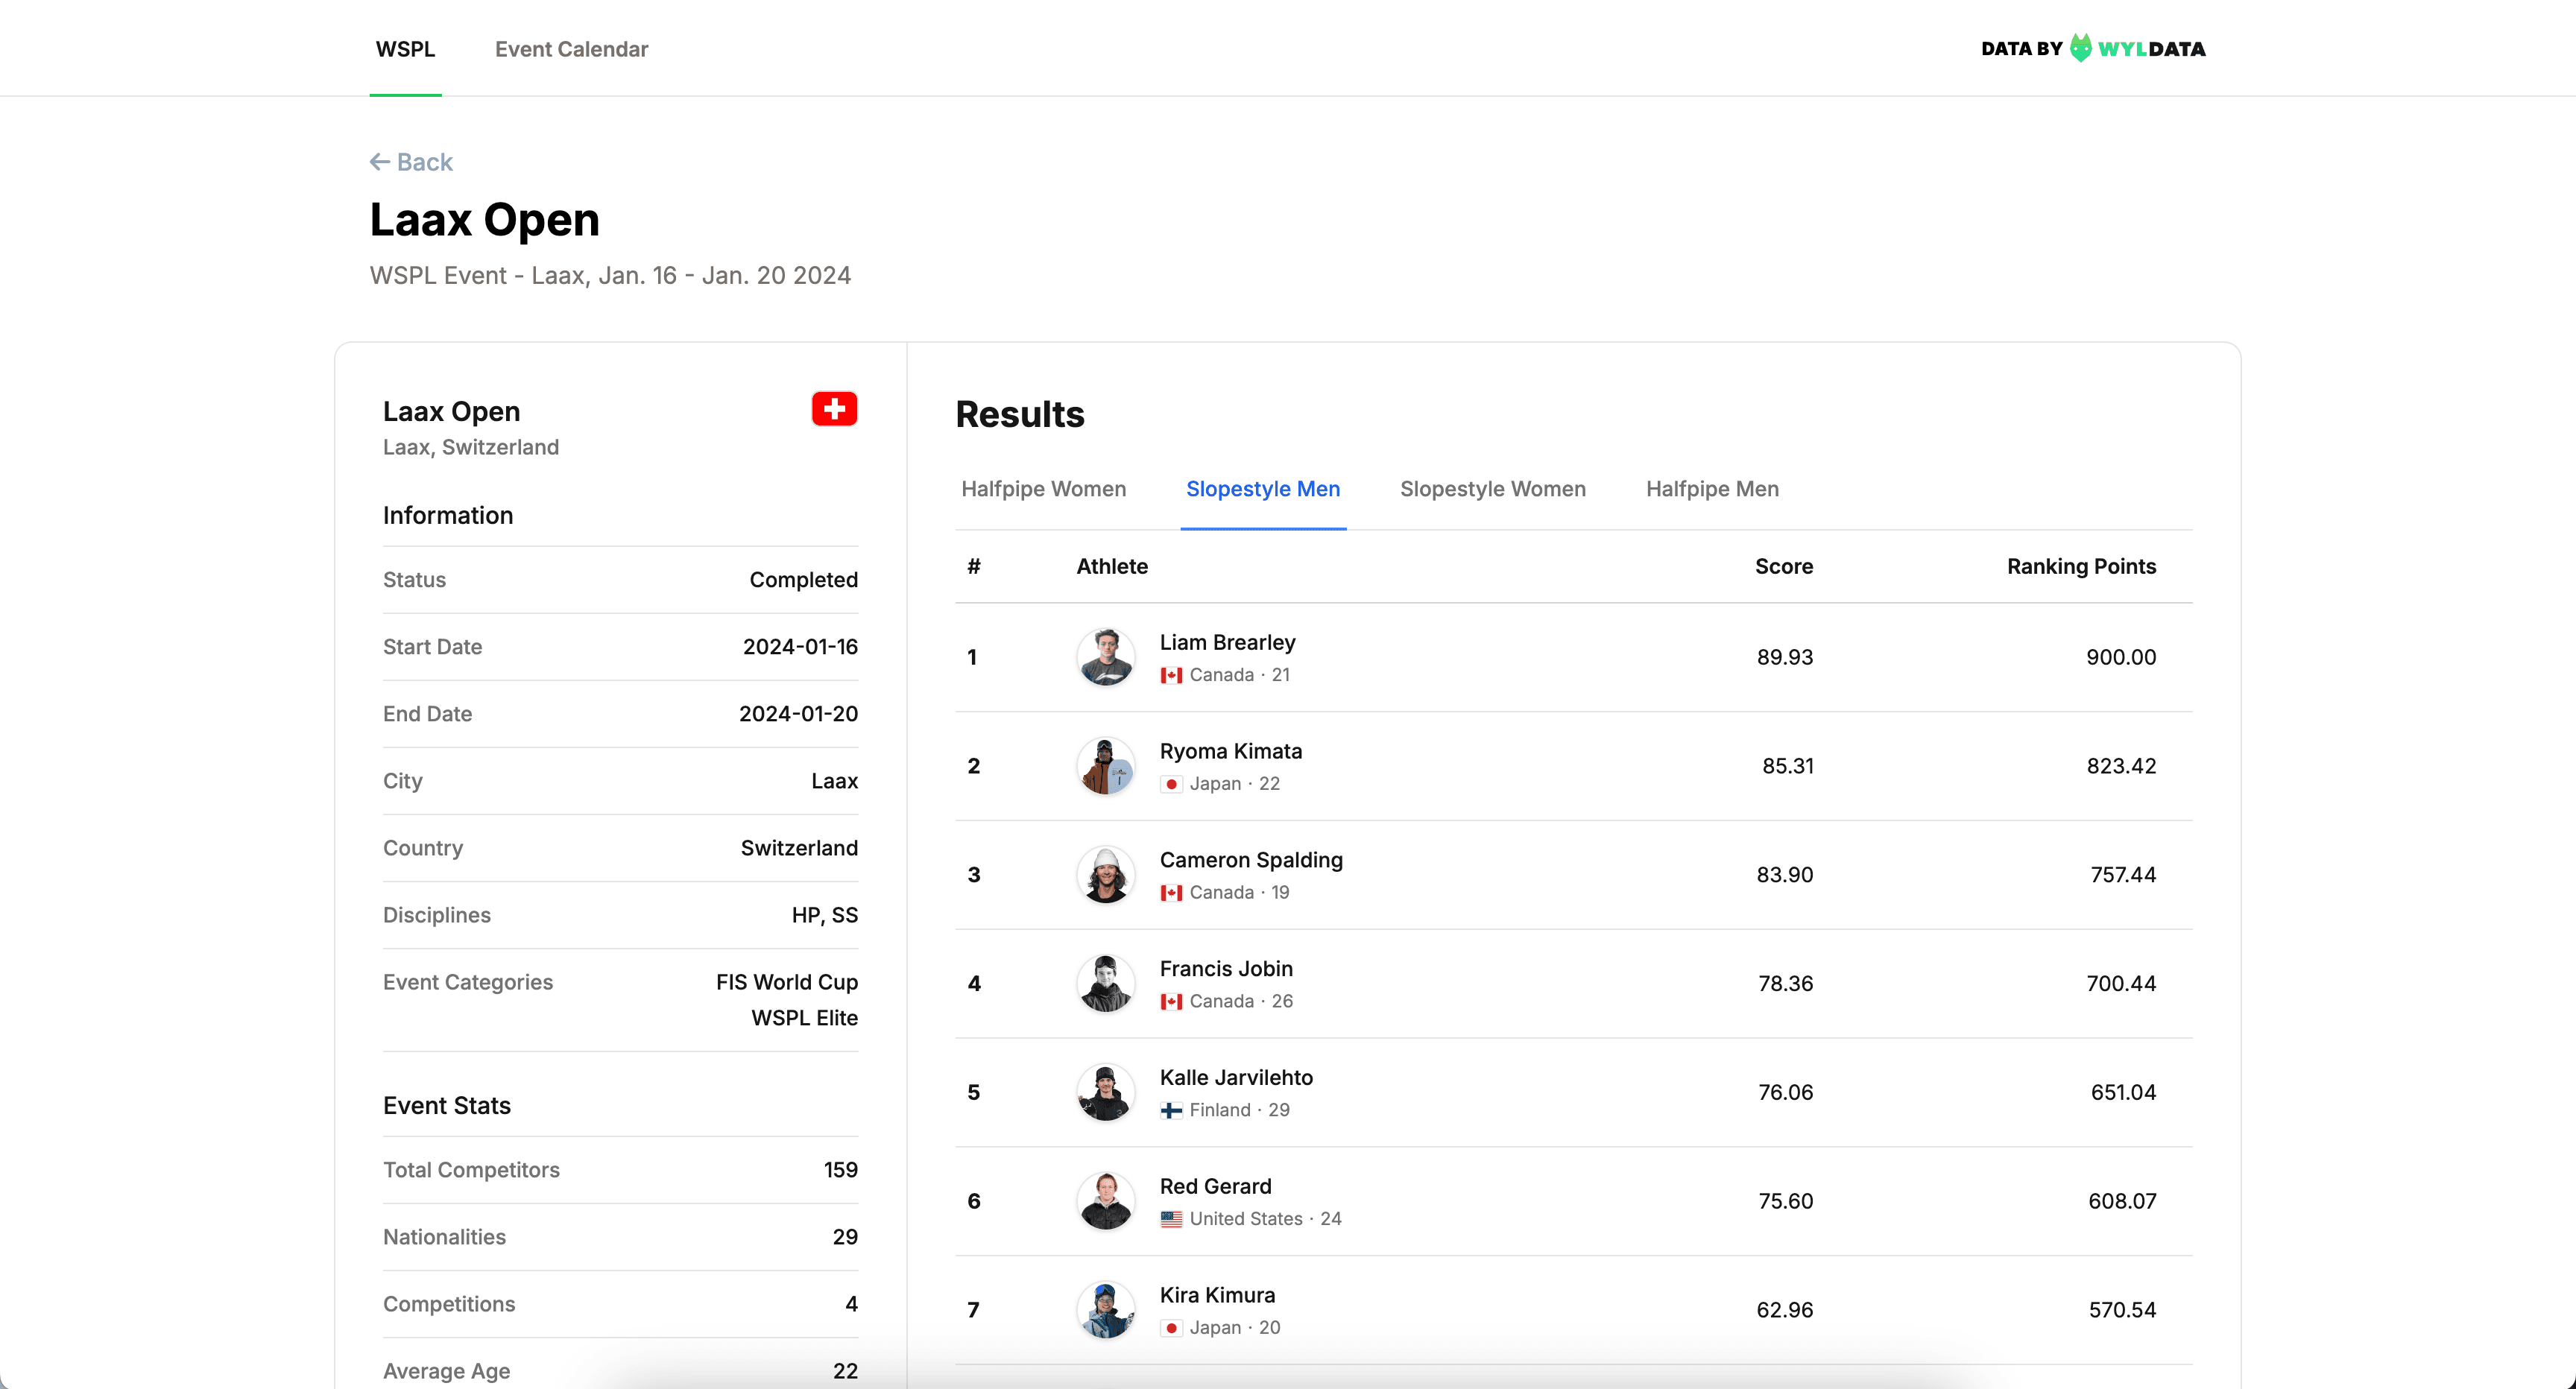The image size is (2576, 1389).
Task: Click United States flag under Red Gerard
Action: coord(1171,1219)
